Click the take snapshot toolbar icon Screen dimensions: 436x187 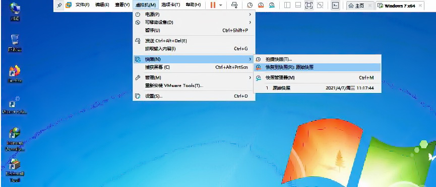coord(250,5)
